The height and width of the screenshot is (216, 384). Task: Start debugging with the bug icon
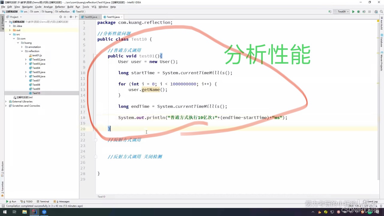pos(358,11)
